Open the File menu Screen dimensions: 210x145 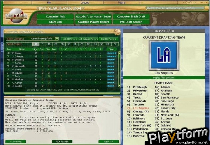49,2
